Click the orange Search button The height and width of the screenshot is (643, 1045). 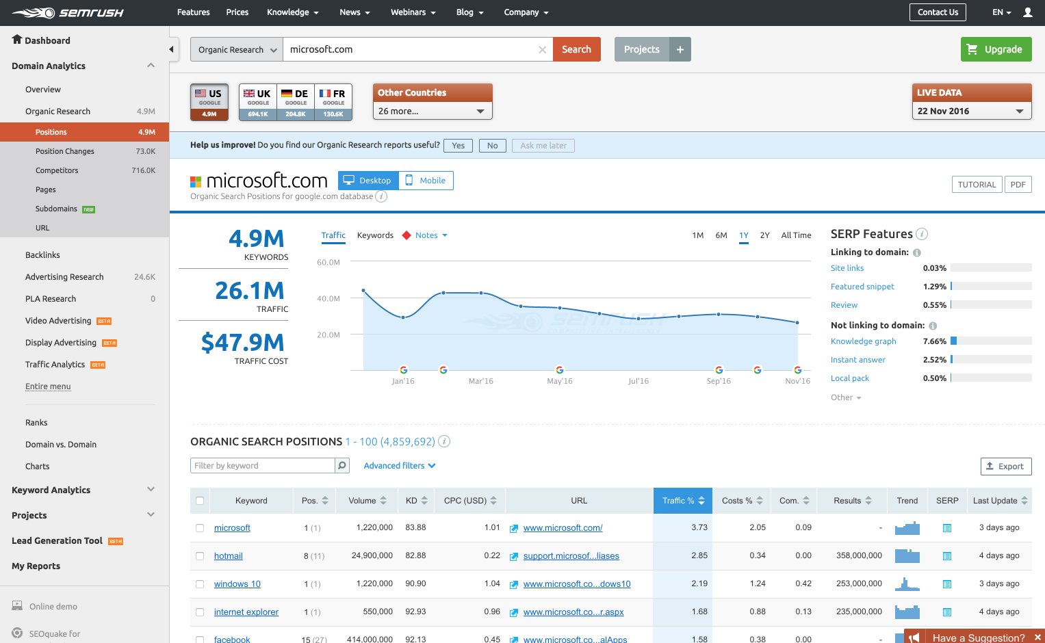pos(577,49)
